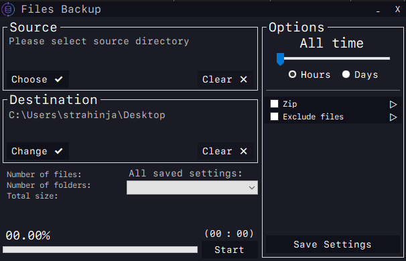Expand Zip options with the triangle arrow
Image resolution: width=406 pixels, height=261 pixels.
(x=393, y=105)
